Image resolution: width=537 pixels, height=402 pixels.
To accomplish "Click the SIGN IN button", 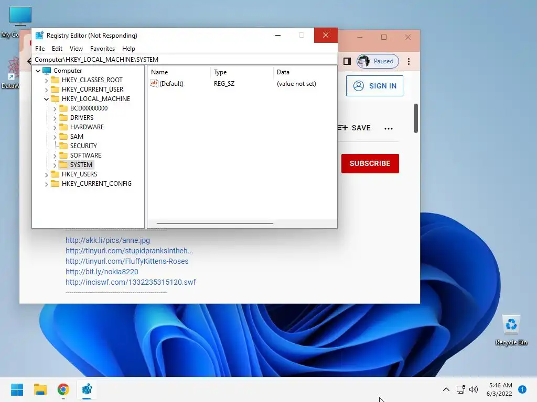I will pos(374,86).
